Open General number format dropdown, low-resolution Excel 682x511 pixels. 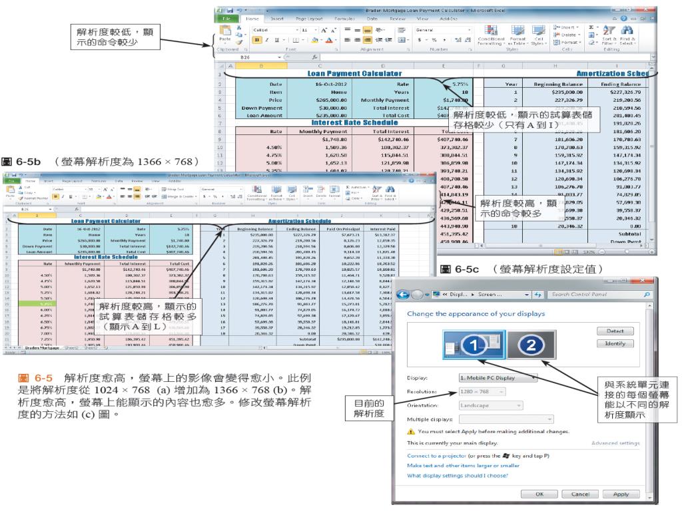tap(470, 30)
